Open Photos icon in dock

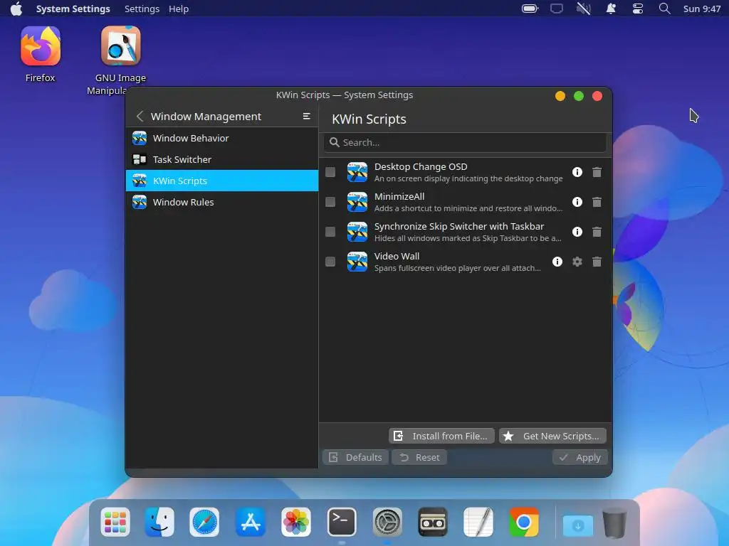[x=295, y=523]
